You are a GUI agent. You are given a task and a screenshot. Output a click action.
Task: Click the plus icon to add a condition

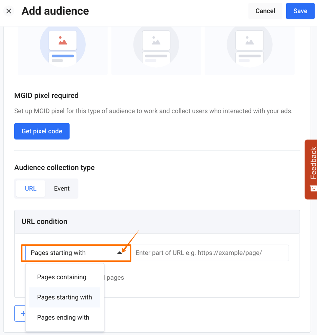(x=23, y=313)
